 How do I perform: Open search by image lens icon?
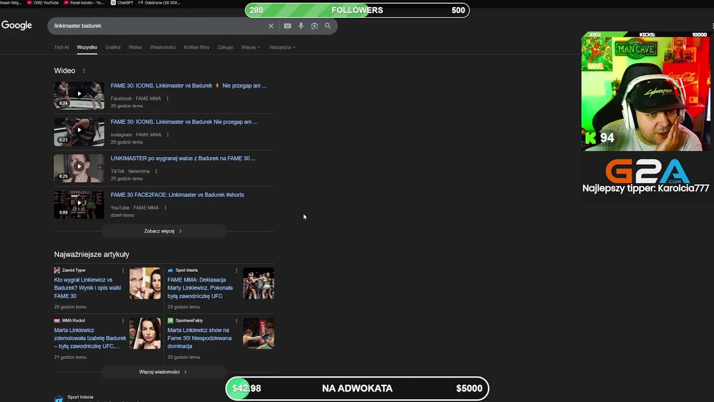pyautogui.click(x=314, y=26)
